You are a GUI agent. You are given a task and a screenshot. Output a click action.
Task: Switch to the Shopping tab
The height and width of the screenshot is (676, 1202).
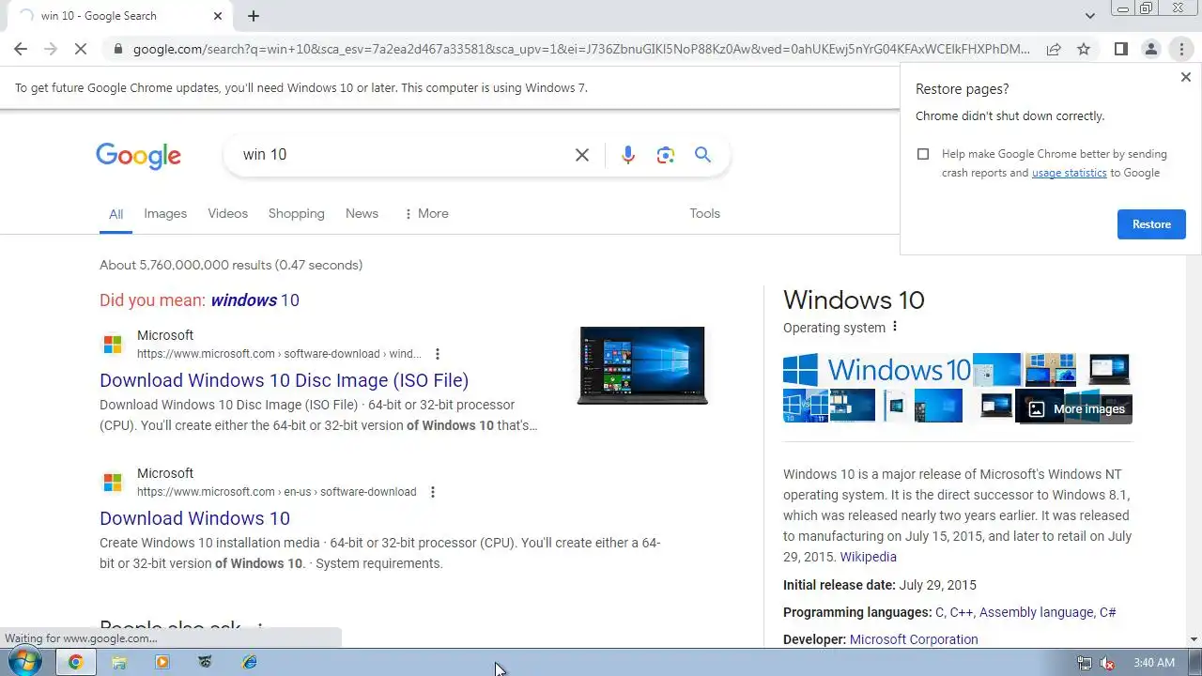pos(296,213)
